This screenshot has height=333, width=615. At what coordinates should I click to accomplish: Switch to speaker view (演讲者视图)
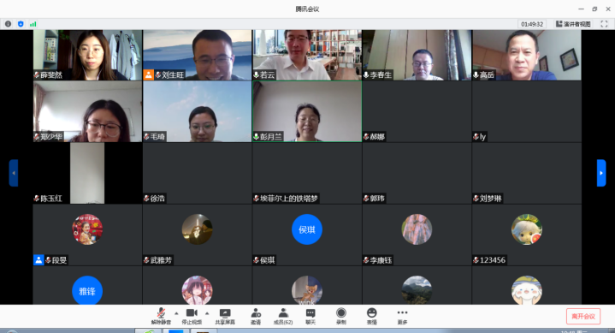coord(573,24)
